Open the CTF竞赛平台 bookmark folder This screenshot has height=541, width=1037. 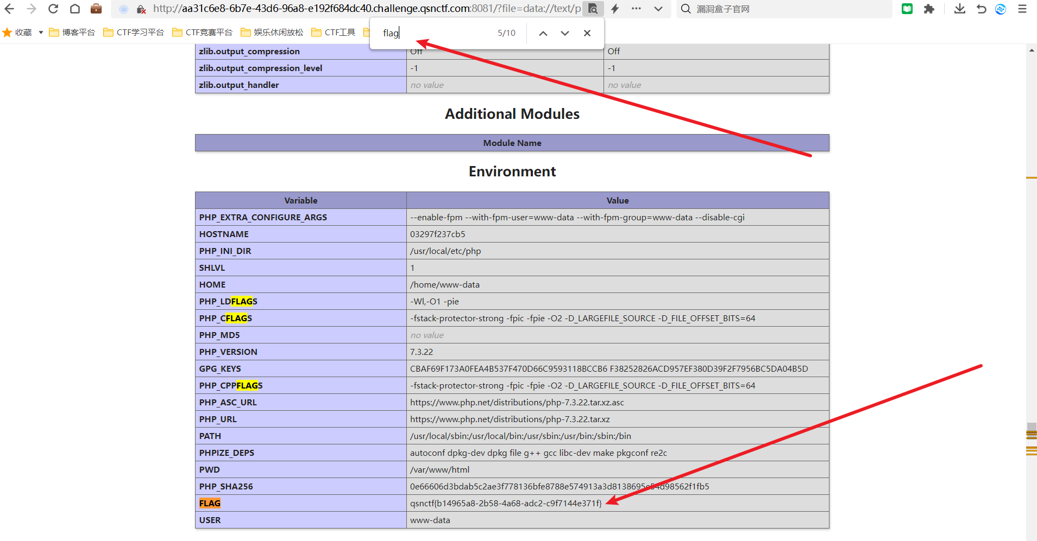tap(202, 33)
